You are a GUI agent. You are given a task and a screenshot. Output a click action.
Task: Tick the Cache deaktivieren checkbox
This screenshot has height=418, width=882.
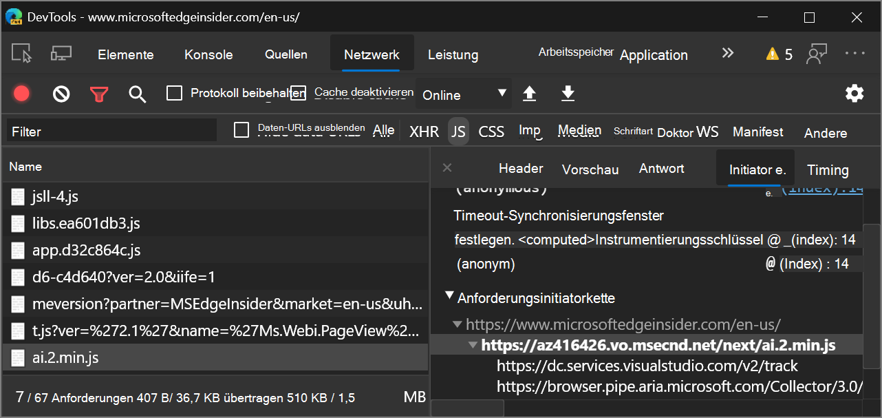click(x=298, y=93)
